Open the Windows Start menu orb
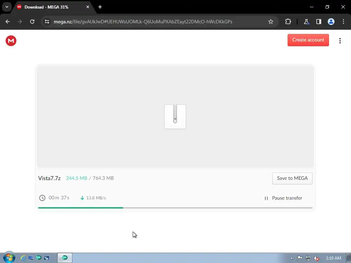The width and height of the screenshot is (351, 263). point(9,258)
